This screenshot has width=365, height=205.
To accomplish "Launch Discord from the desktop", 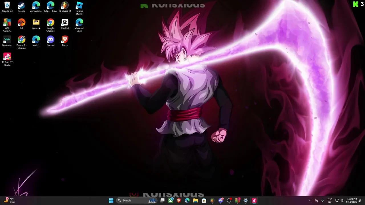I will coord(50,41).
